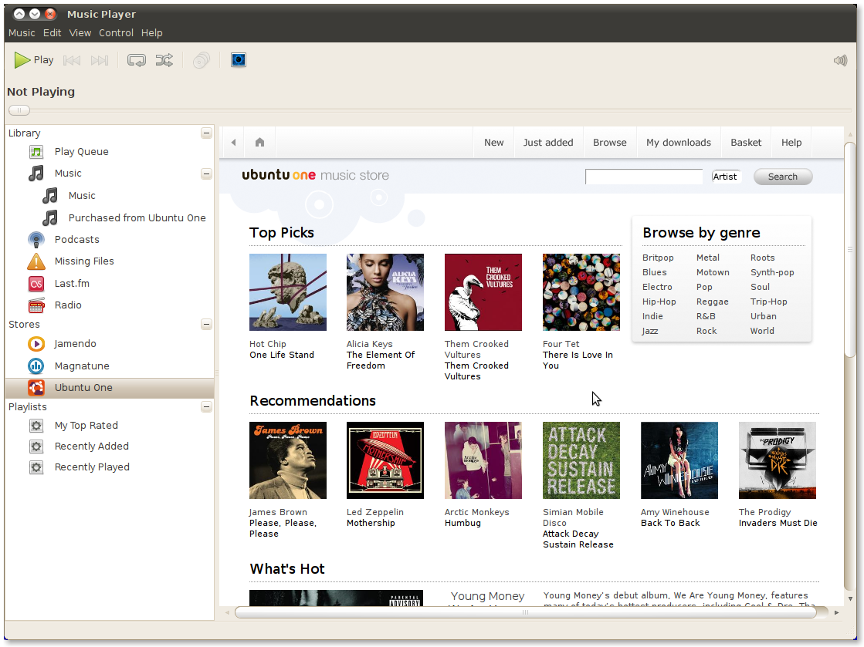Viewport: 864px width, 647px height.
Task: Go to the music store home page
Action: (259, 143)
